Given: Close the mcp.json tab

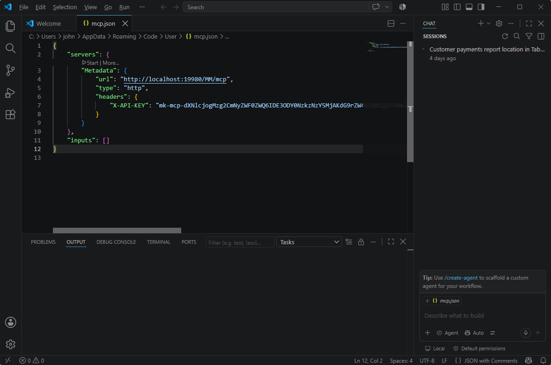Looking at the screenshot, I should [125, 23].
